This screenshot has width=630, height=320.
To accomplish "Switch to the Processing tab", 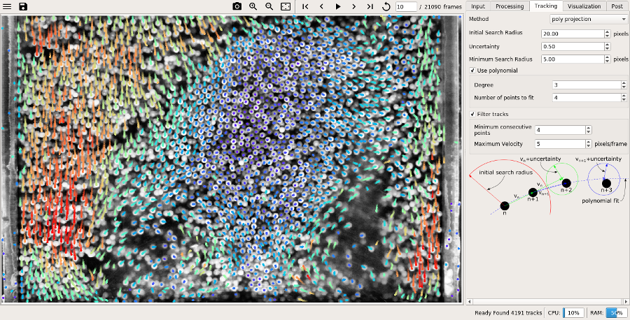I will 510,6.
